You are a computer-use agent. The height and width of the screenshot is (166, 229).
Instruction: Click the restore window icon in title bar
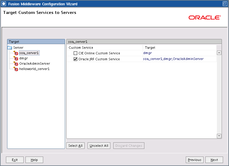tap(225, 4)
